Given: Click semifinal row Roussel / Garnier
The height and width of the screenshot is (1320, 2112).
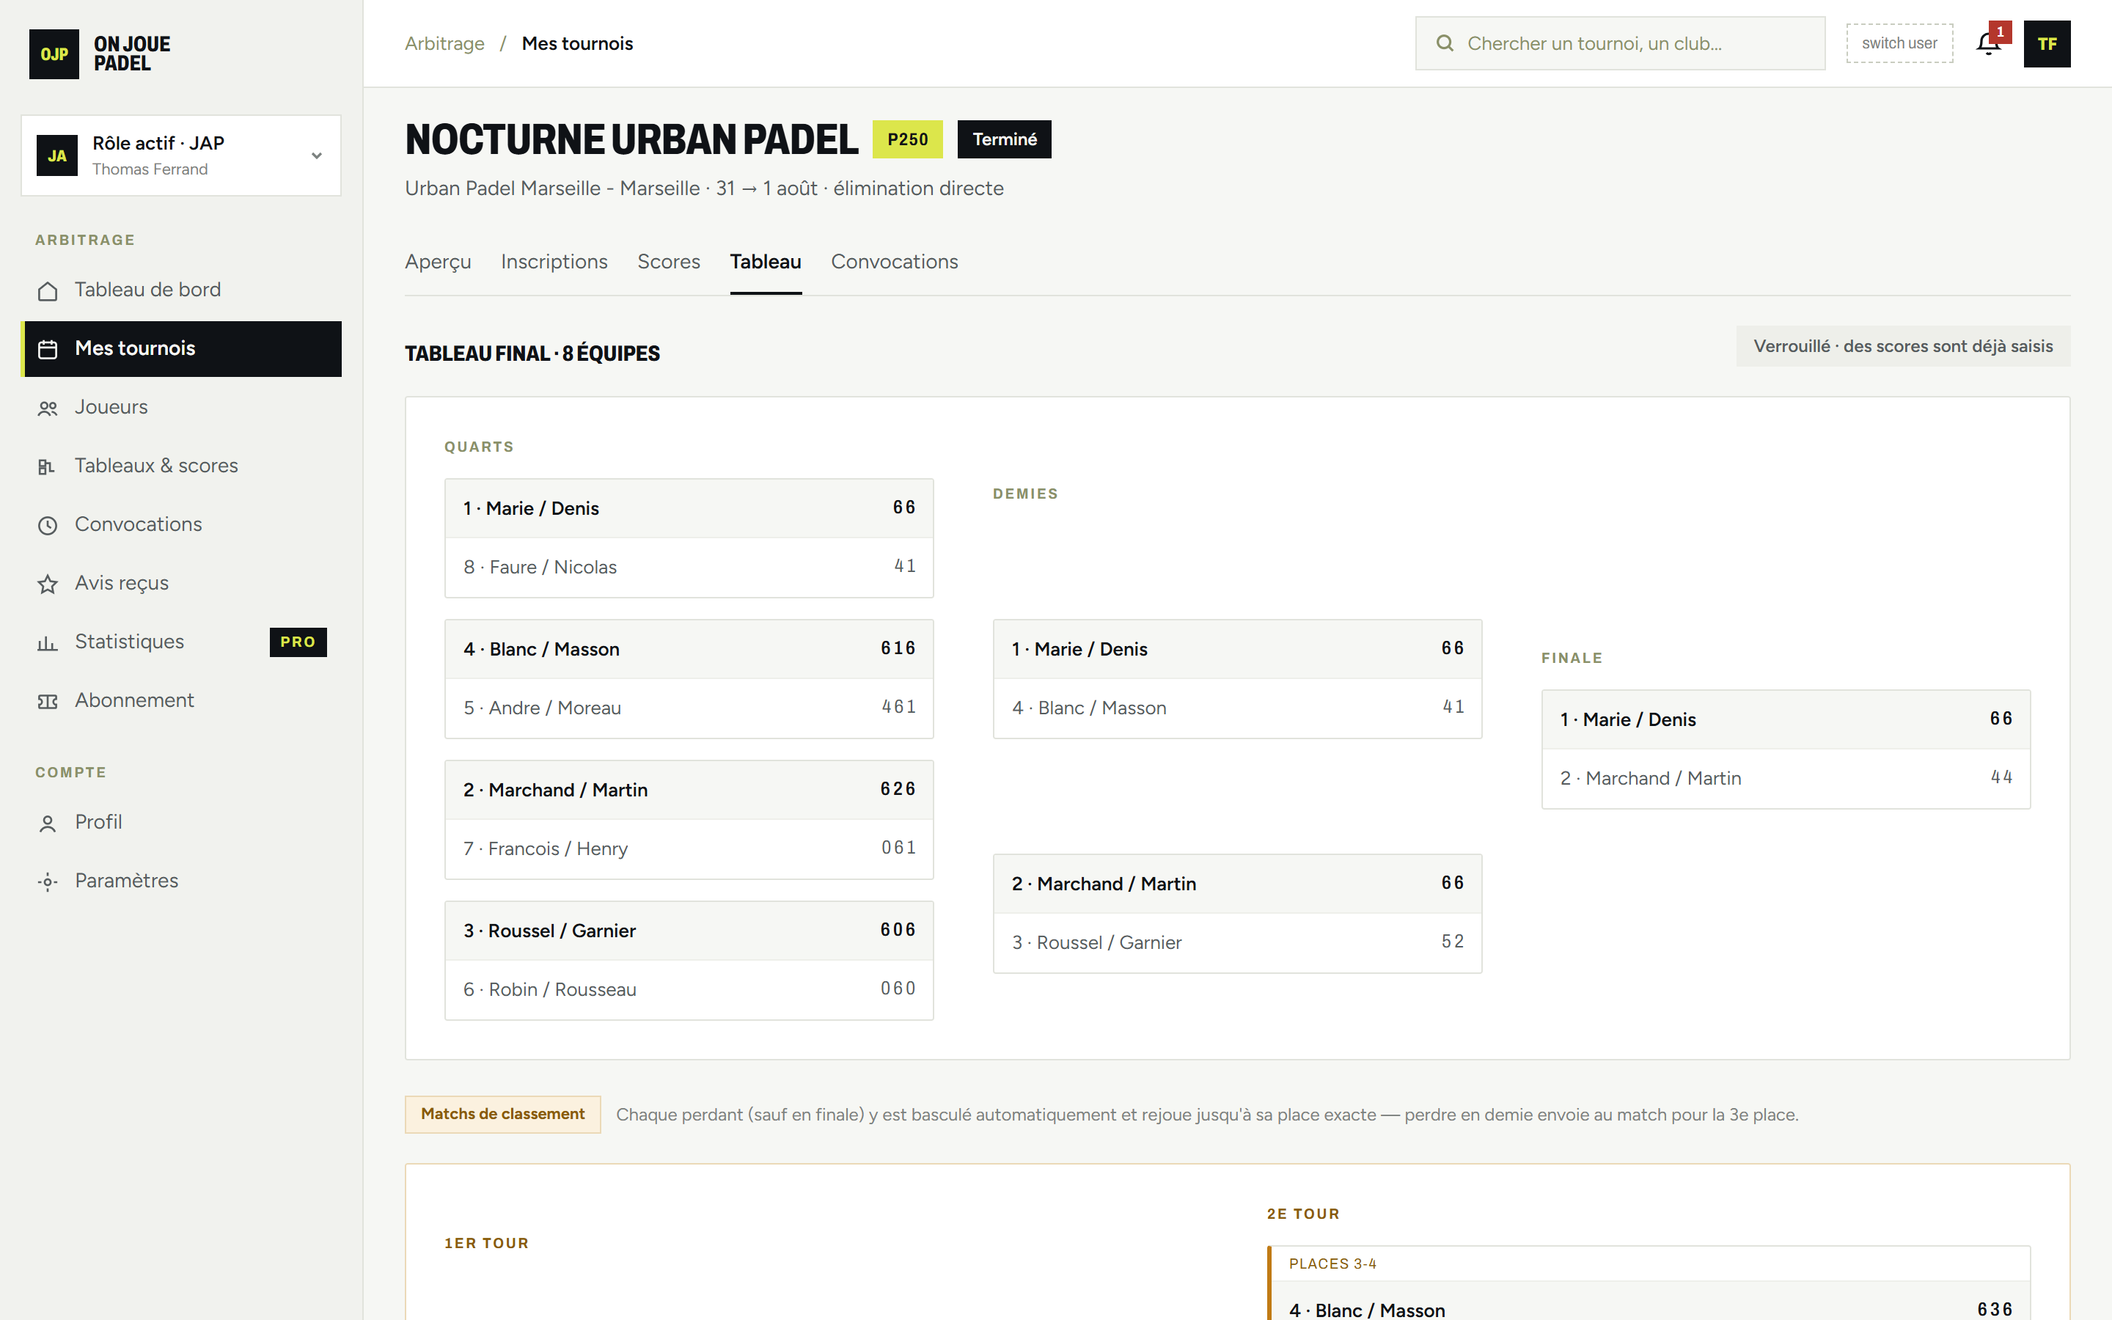Looking at the screenshot, I should pyautogui.click(x=1238, y=943).
